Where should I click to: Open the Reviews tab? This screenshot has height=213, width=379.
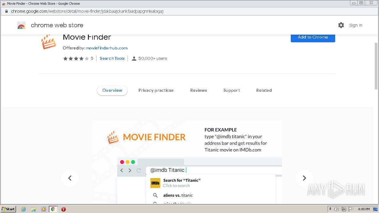(x=199, y=91)
